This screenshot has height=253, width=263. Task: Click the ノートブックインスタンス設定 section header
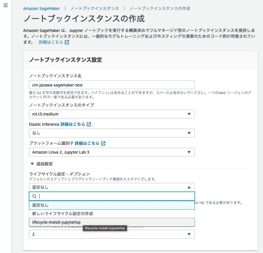(66, 60)
